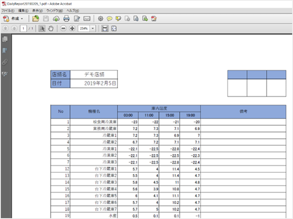
Task: Add a sticky note comment bubble
Action: [109, 19]
